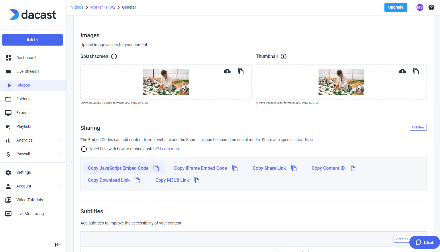Open Analytics via the bar chart icon
The width and height of the screenshot is (440, 252).
click(8, 140)
